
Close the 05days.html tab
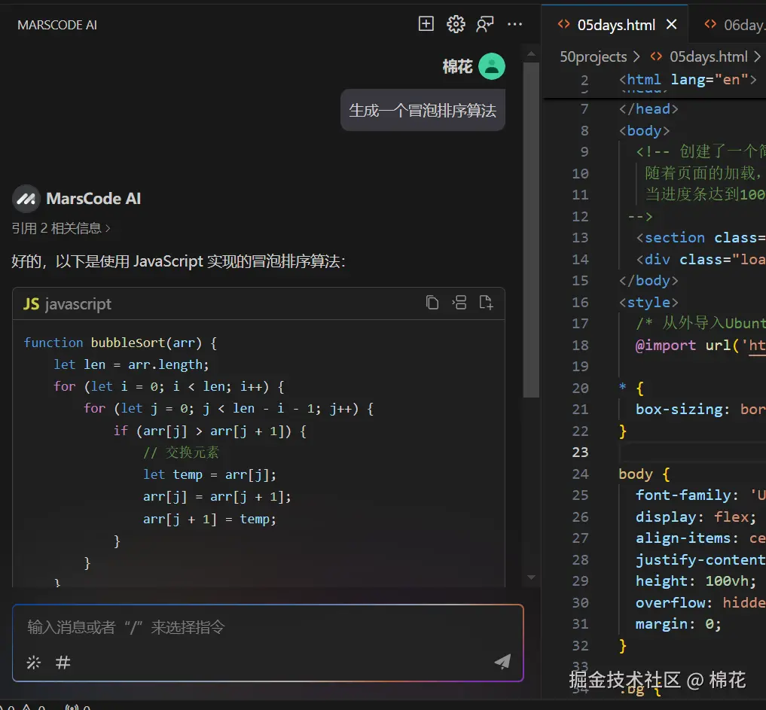[672, 24]
